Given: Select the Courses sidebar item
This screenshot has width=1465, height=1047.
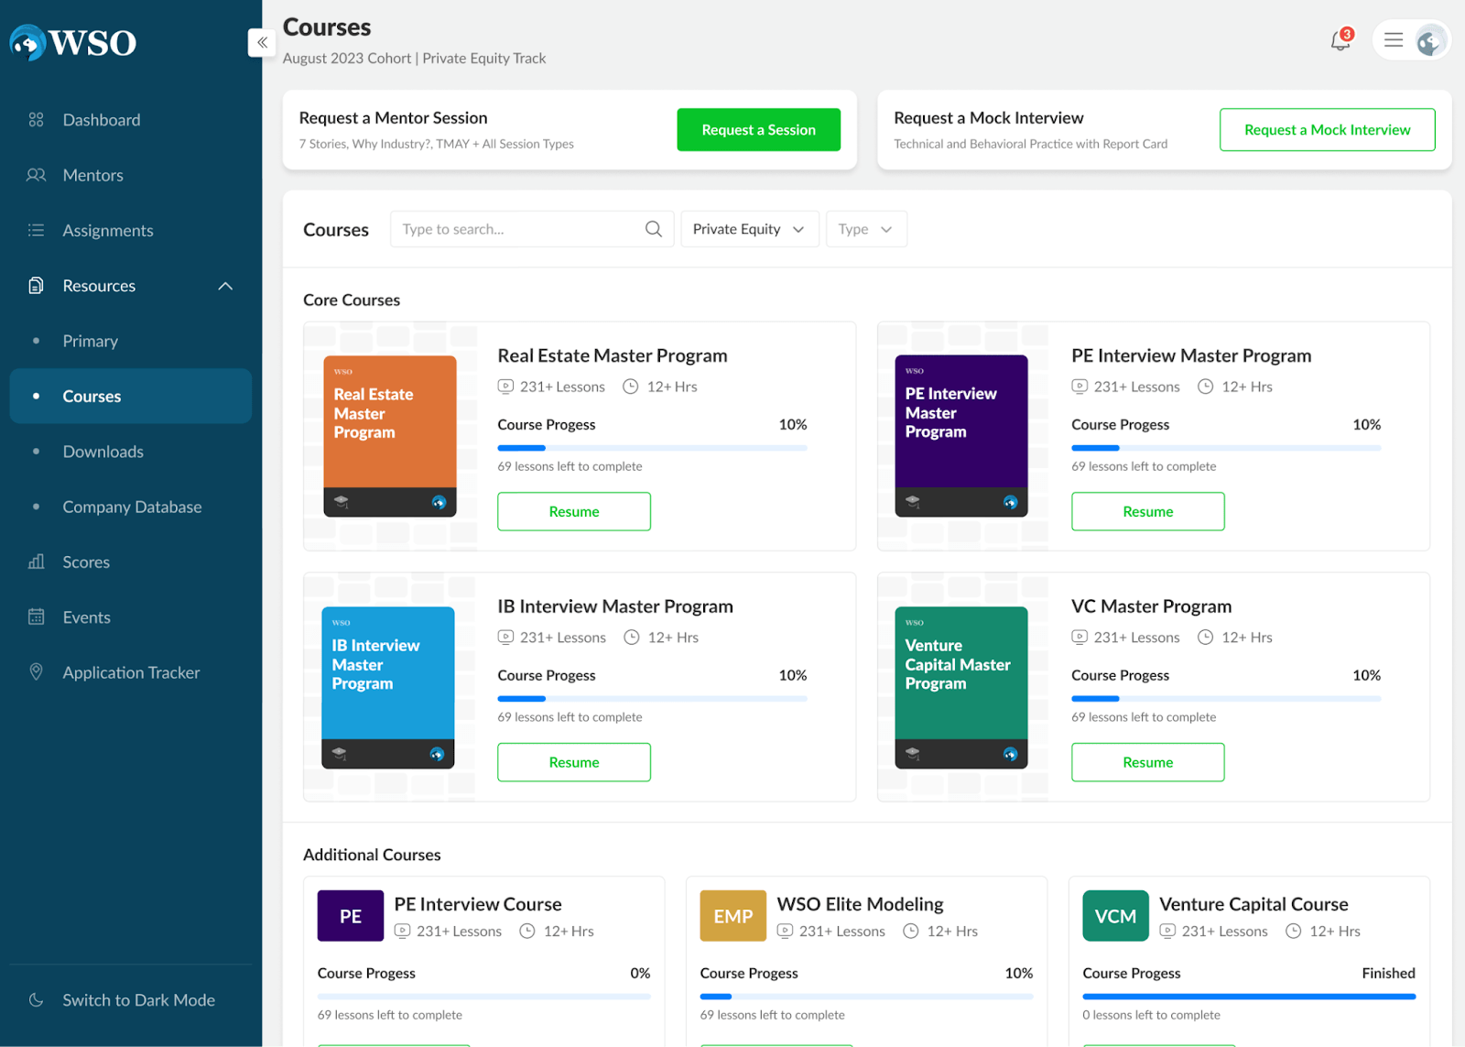Looking at the screenshot, I should 131,396.
